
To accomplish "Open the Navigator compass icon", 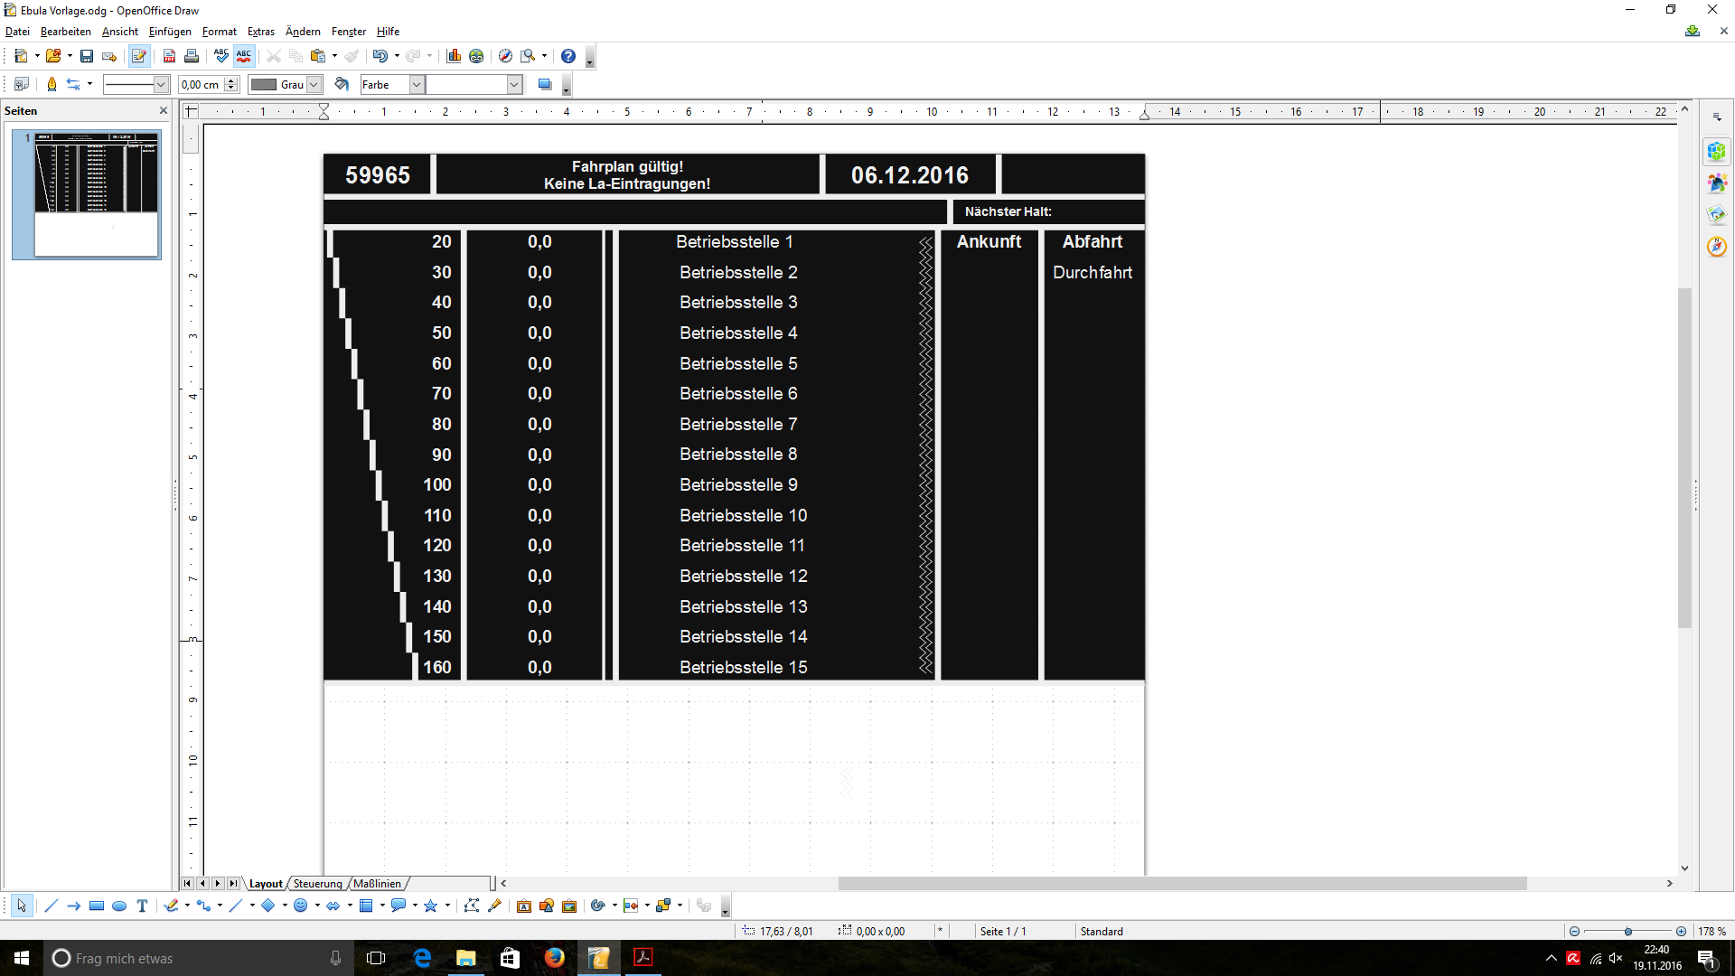I will coord(1717,247).
